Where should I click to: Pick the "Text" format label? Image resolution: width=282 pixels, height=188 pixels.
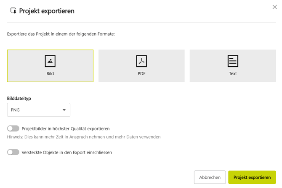(233, 73)
